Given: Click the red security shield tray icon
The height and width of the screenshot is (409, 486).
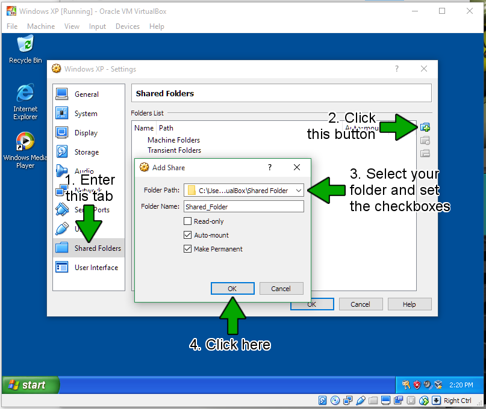Looking at the screenshot, I should coord(417,385).
